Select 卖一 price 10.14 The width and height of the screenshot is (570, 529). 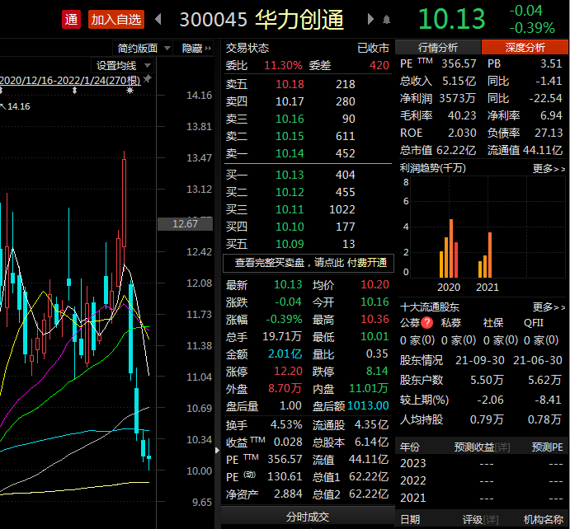click(290, 153)
